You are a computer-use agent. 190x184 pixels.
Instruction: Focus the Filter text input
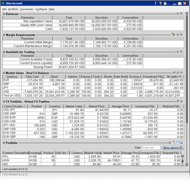151,148
